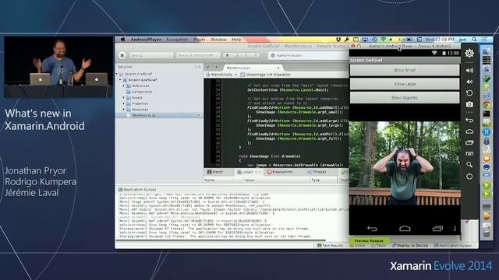Switch to the Breakpoints pad tab
This screenshot has width=499, height=280.
(280, 172)
